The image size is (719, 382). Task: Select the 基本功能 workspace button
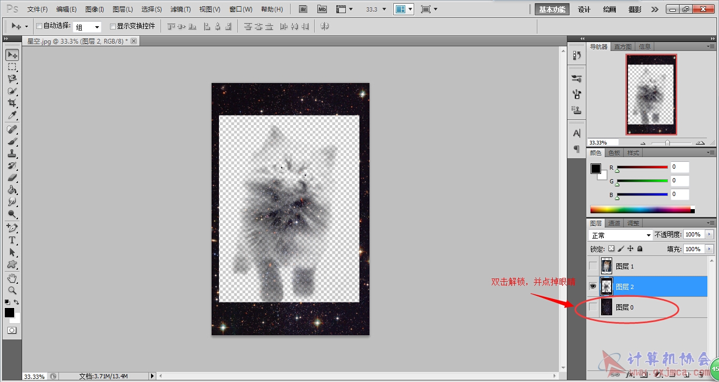point(552,9)
